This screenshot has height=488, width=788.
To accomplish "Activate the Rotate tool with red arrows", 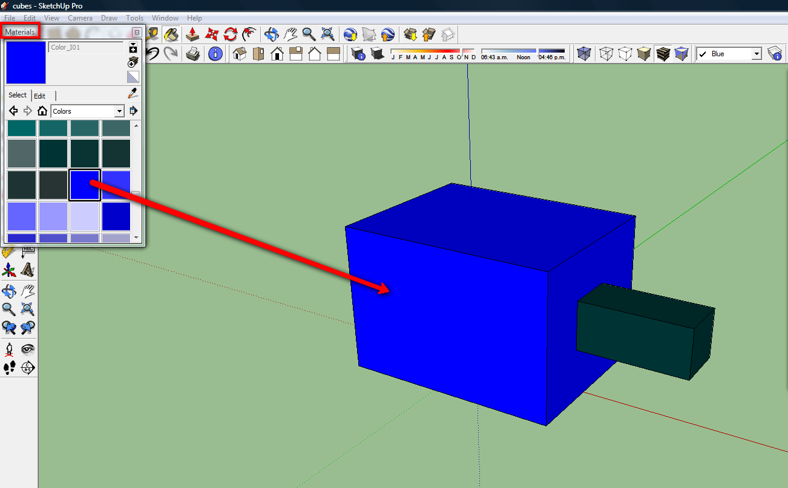I will (x=230, y=34).
